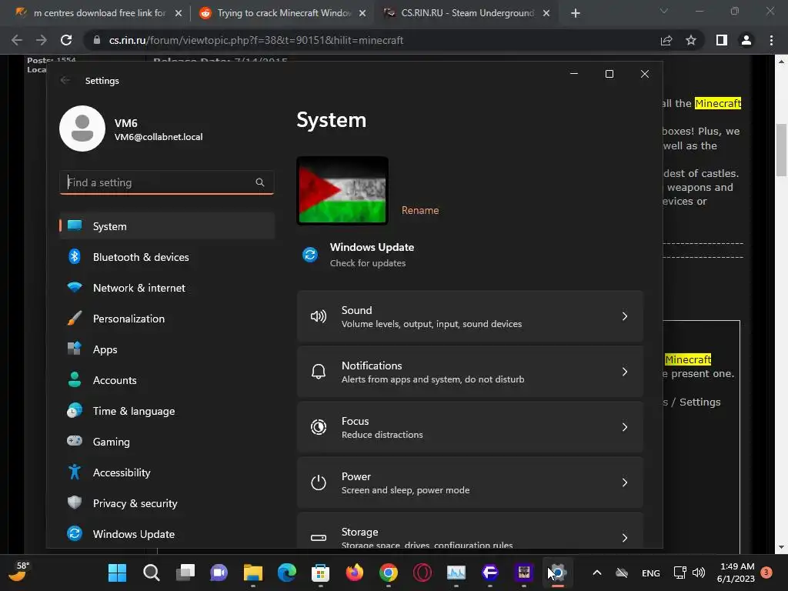Image resolution: width=788 pixels, height=591 pixels.
Task: Click the Power symbol icon
Action: coord(319,482)
